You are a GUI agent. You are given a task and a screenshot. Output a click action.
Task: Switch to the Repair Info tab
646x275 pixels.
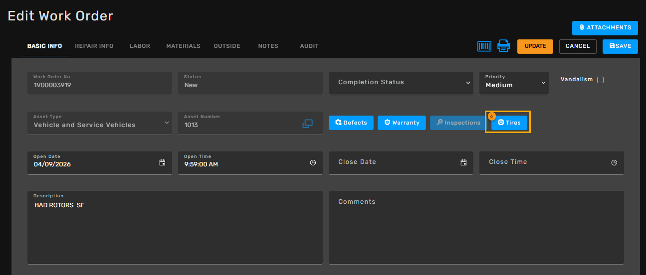tap(94, 46)
